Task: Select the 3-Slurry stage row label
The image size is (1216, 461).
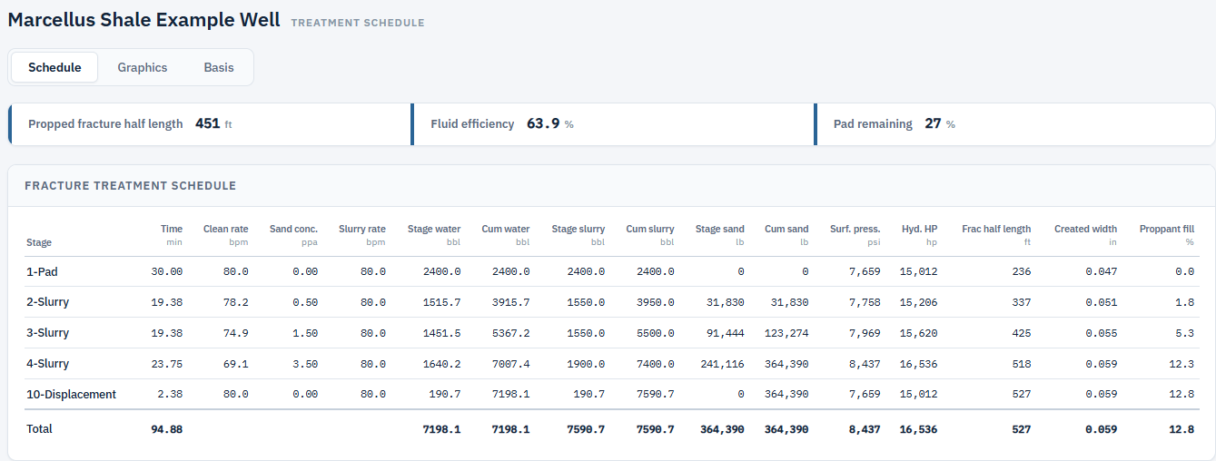Action: 48,333
